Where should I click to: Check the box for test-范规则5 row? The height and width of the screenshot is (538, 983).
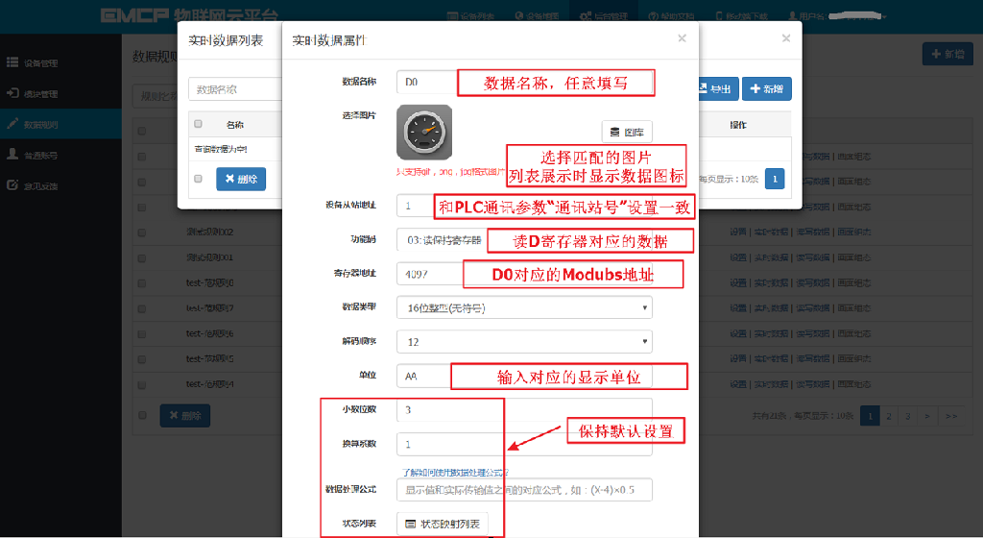coord(142,359)
